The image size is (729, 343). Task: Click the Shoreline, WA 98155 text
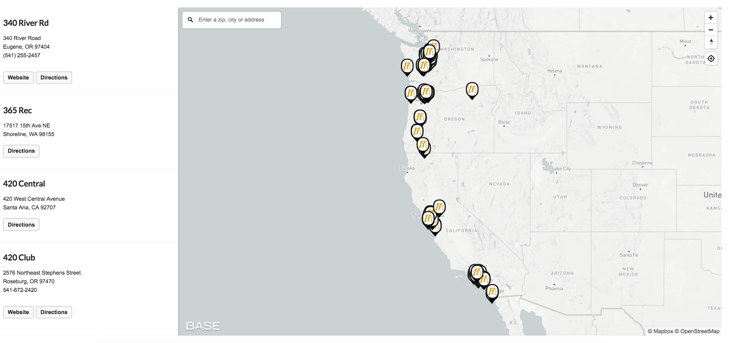pyautogui.click(x=29, y=134)
